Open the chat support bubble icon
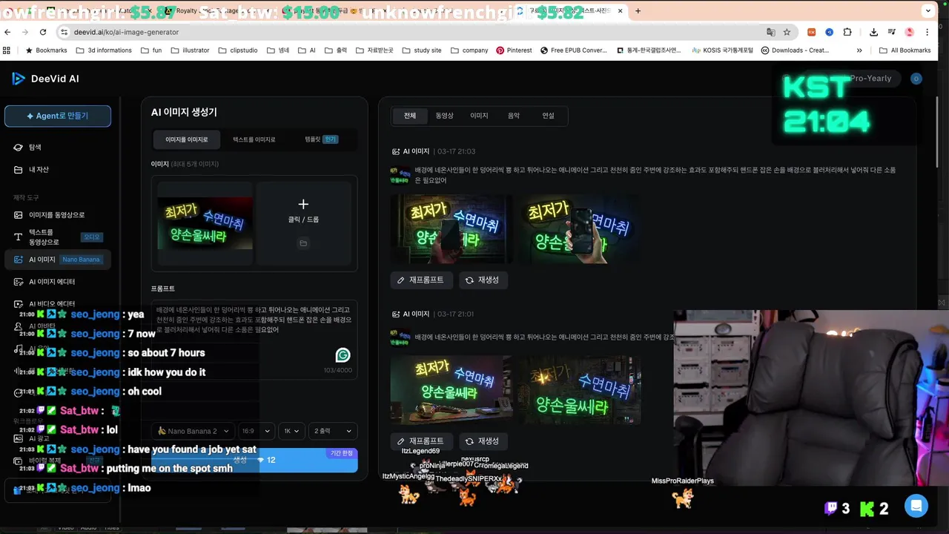The height and width of the screenshot is (534, 949). tap(916, 506)
